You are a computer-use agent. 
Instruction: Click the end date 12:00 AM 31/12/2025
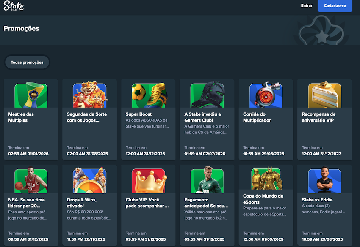pos(145,154)
